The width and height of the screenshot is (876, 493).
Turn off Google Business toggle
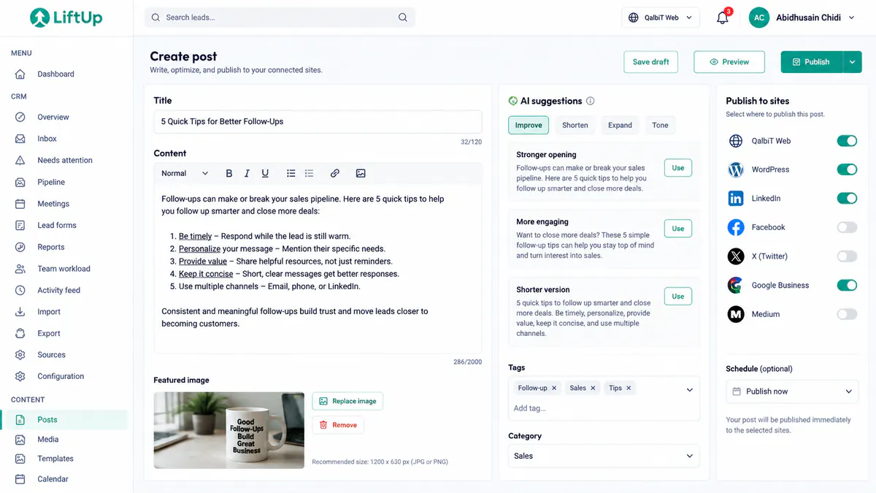[x=847, y=285]
